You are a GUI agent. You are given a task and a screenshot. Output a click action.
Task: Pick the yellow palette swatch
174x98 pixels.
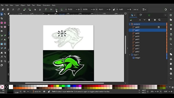tap(58, 86)
